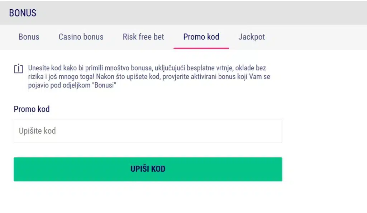Click the gray BONUS header bar
The image size is (367, 213).
coord(183,13)
